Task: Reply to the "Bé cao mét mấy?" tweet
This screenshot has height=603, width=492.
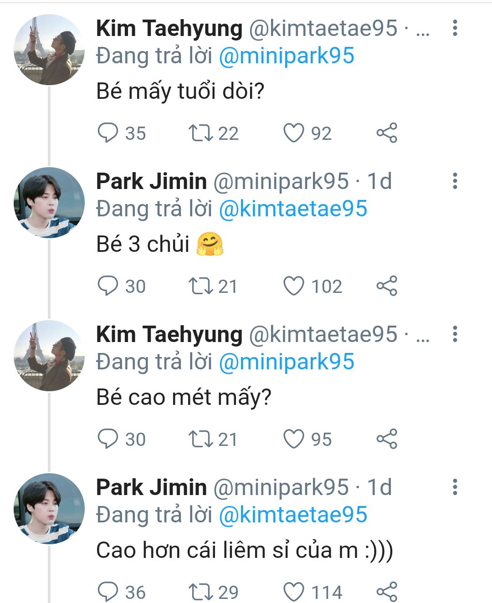Action: tap(108, 439)
